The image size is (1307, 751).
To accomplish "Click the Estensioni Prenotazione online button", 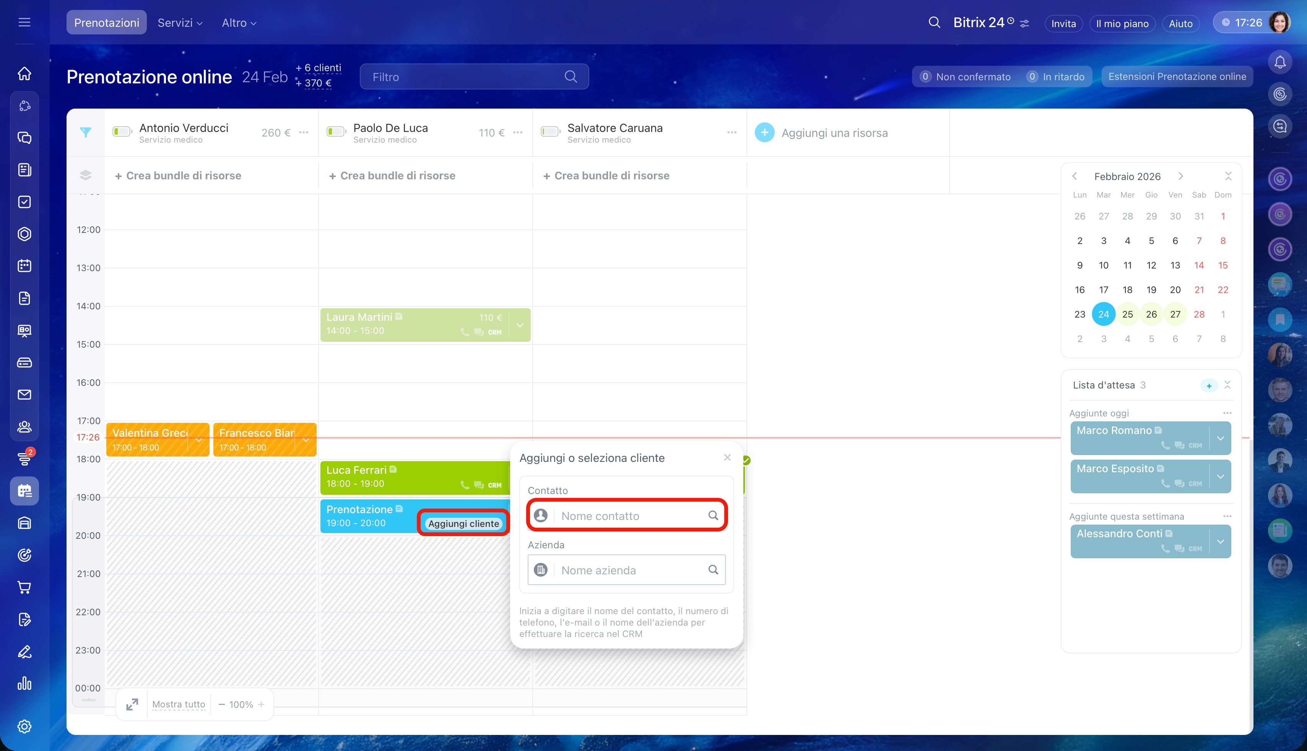I will pyautogui.click(x=1177, y=77).
